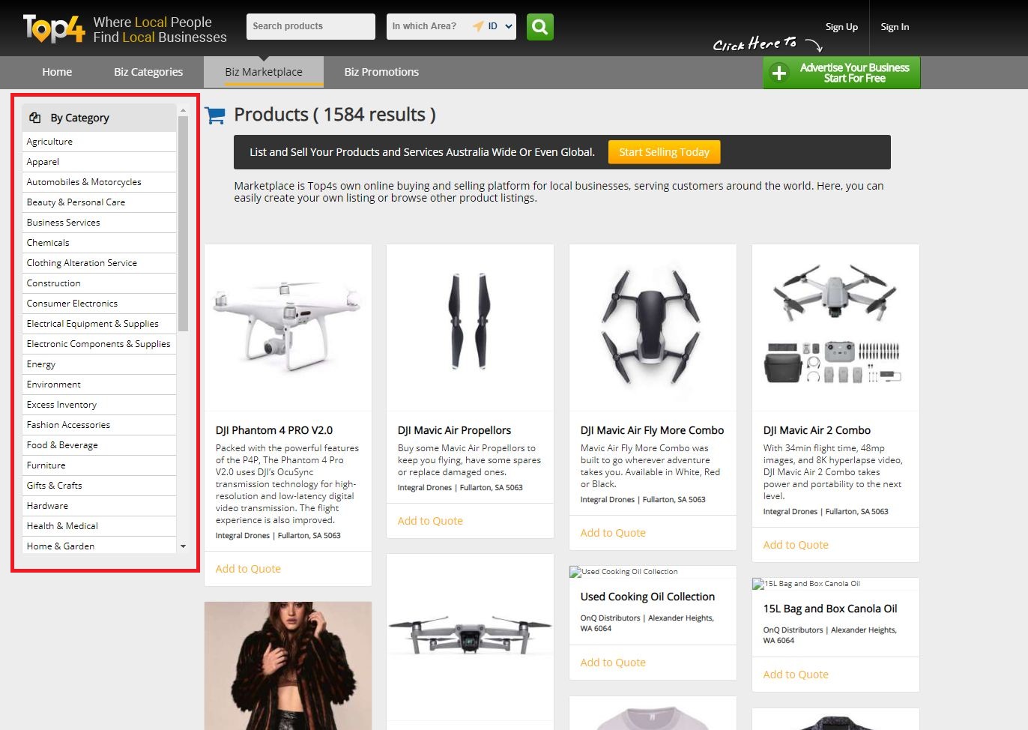Click the Top4 logo
The image size is (1028, 730).
pyautogui.click(x=54, y=29)
